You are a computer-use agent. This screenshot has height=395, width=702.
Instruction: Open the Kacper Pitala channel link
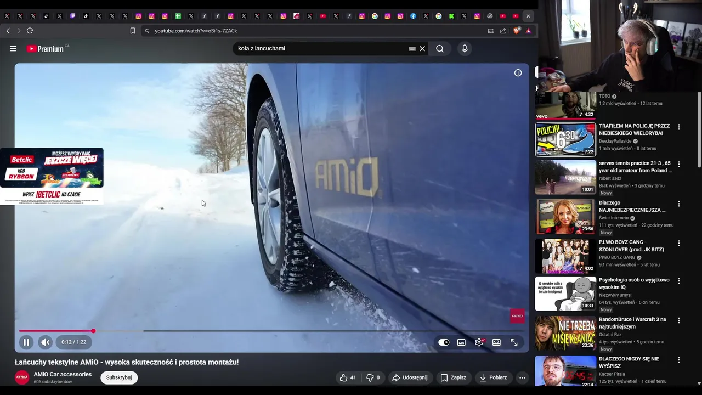tap(612, 374)
